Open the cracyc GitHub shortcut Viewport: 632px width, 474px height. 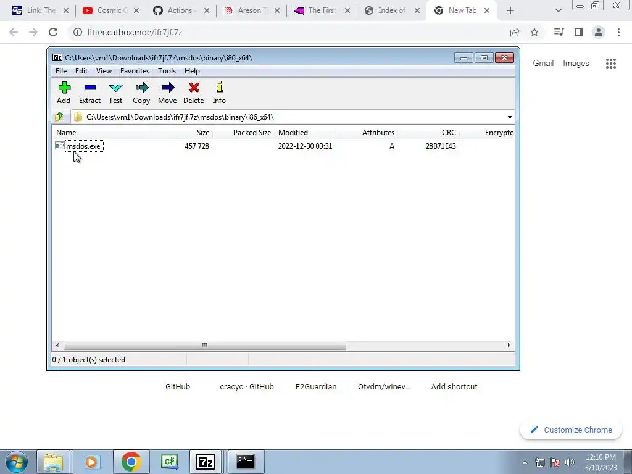pos(247,386)
